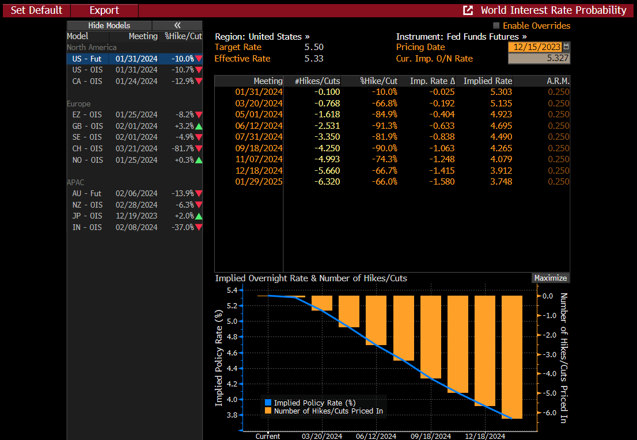Click the green up arrow for JP - OIS

coord(199,216)
